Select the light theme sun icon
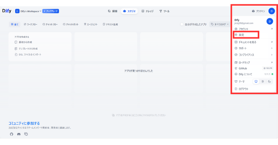The image size is (278, 145). click(x=263, y=81)
